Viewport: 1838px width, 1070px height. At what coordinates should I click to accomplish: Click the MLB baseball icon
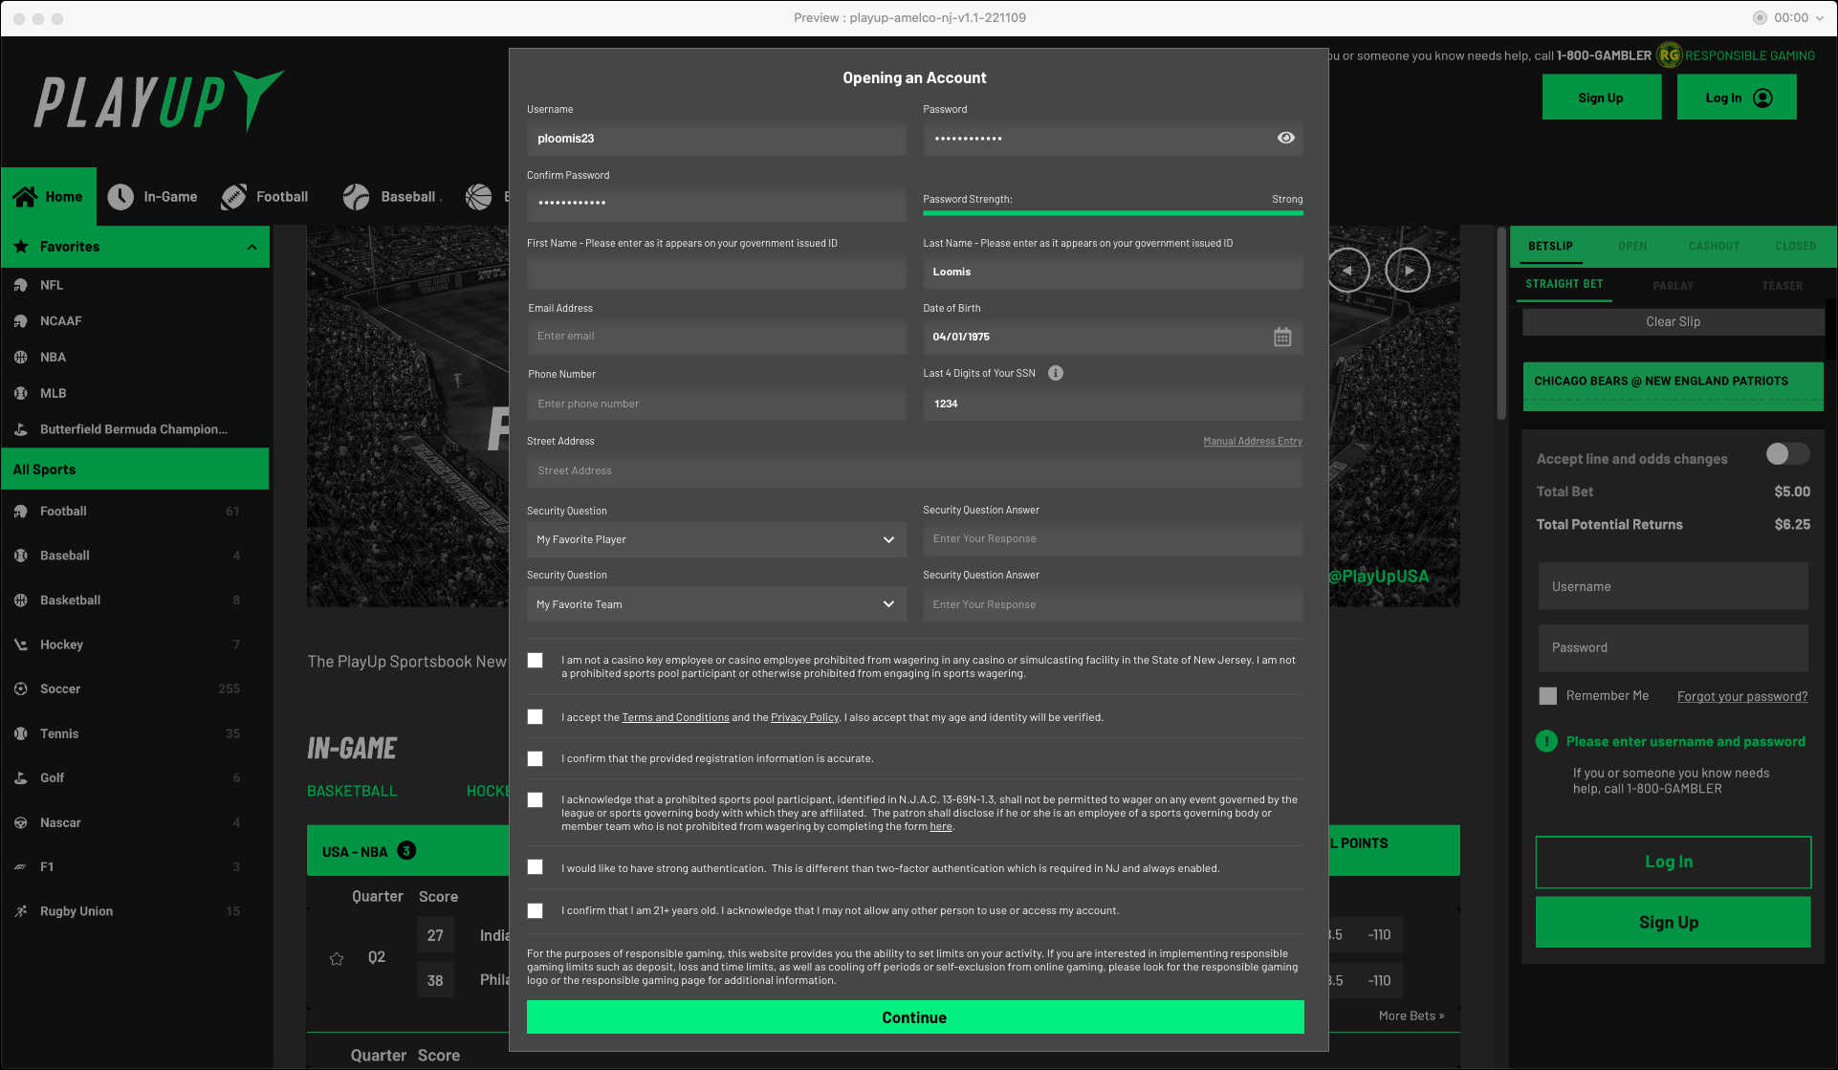pos(21,393)
